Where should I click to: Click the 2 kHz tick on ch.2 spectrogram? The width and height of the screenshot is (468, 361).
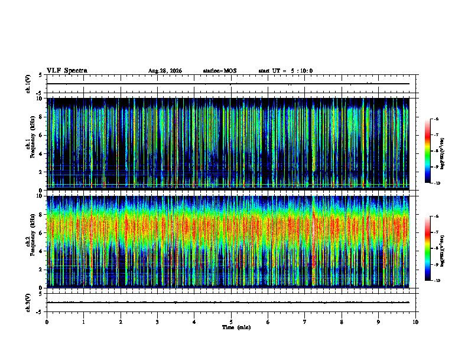41,270
